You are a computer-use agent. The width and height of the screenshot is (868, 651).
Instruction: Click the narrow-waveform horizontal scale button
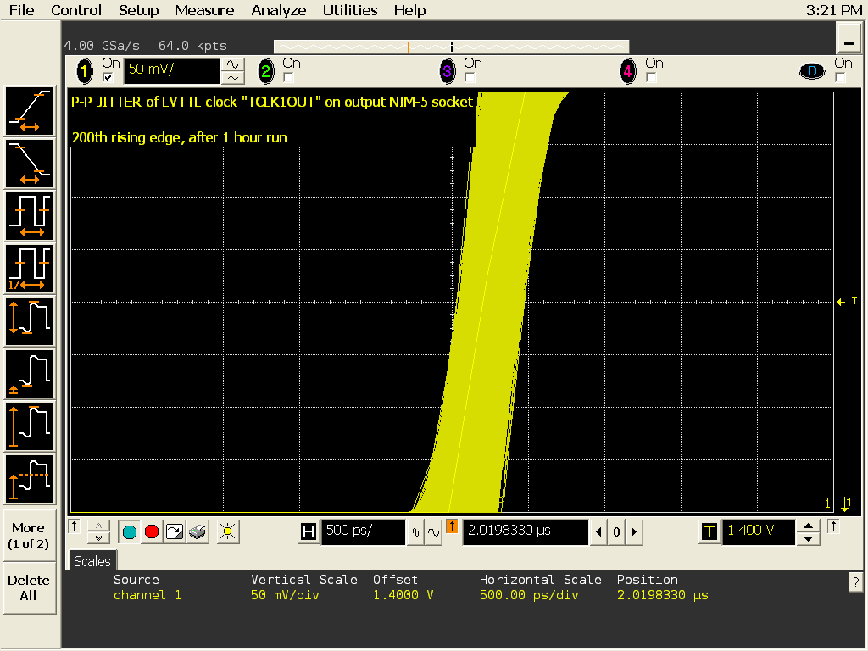pos(415,532)
